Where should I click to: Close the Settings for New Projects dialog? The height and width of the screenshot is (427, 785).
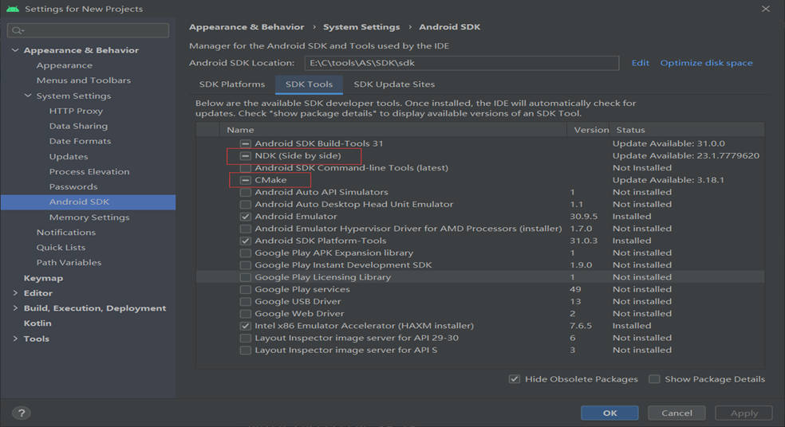[766, 9]
